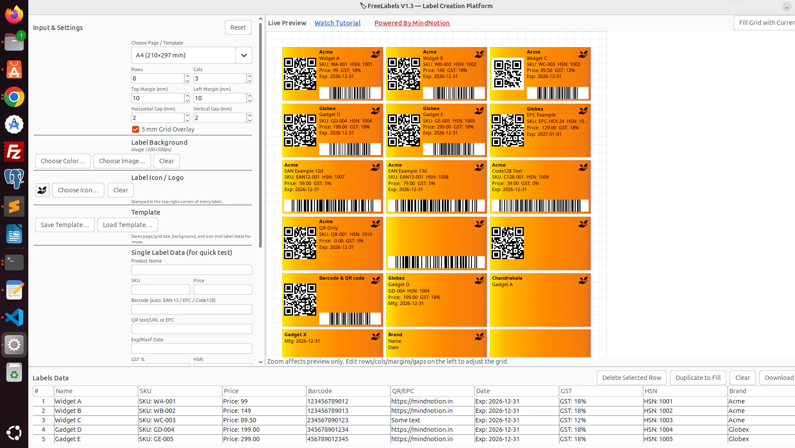The width and height of the screenshot is (795, 448).
Task: Click the Download button
Action: (x=778, y=378)
